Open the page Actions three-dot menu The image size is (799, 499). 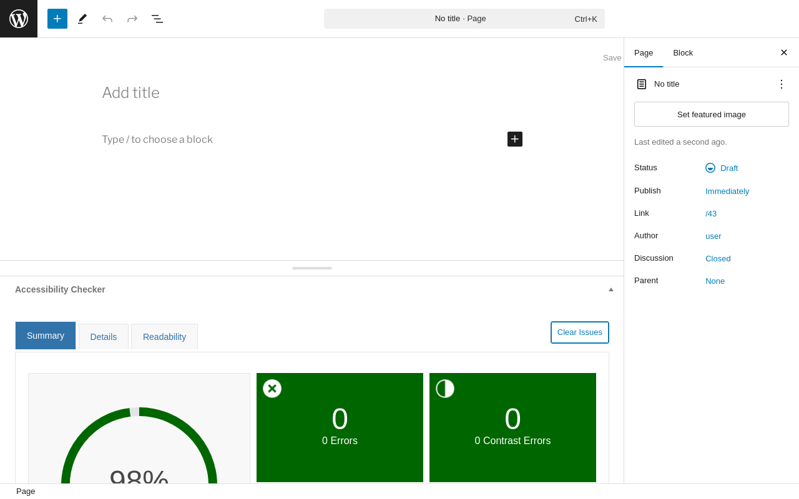[782, 84]
